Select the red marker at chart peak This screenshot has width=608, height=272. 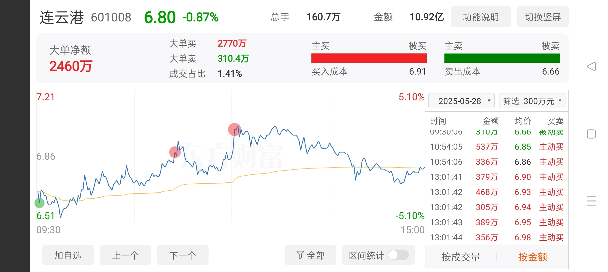click(x=234, y=129)
